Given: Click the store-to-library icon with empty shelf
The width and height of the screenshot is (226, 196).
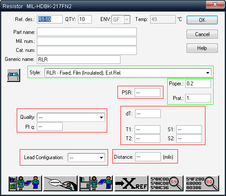Looking at the screenshot, I should coord(96,183).
